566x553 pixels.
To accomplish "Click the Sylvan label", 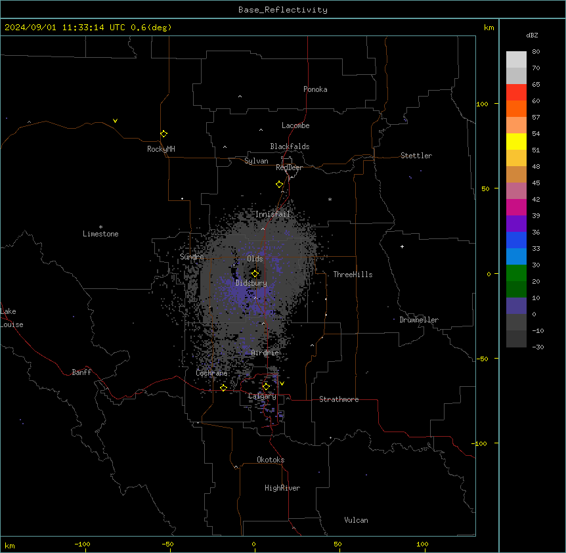I will [256, 161].
